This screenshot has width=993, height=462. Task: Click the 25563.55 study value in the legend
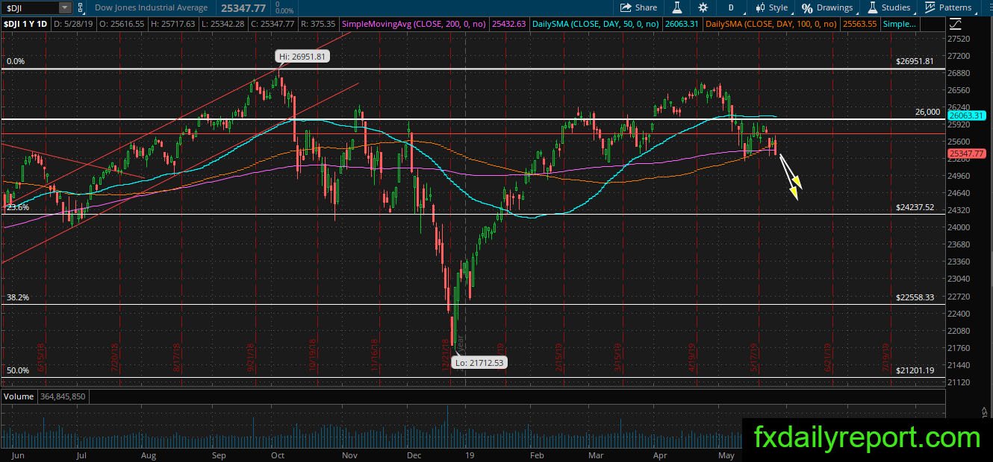coord(859,24)
